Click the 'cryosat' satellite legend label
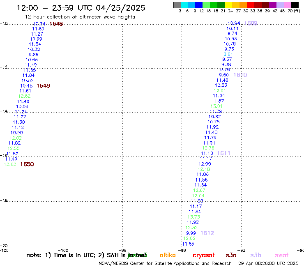 pyautogui.click(x=204, y=255)
